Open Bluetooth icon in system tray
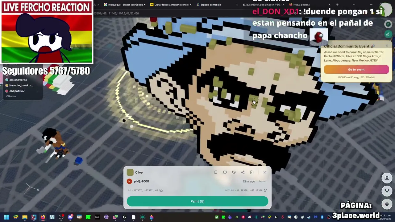Image resolution: width=395 pixels, height=222 pixels. (322, 217)
